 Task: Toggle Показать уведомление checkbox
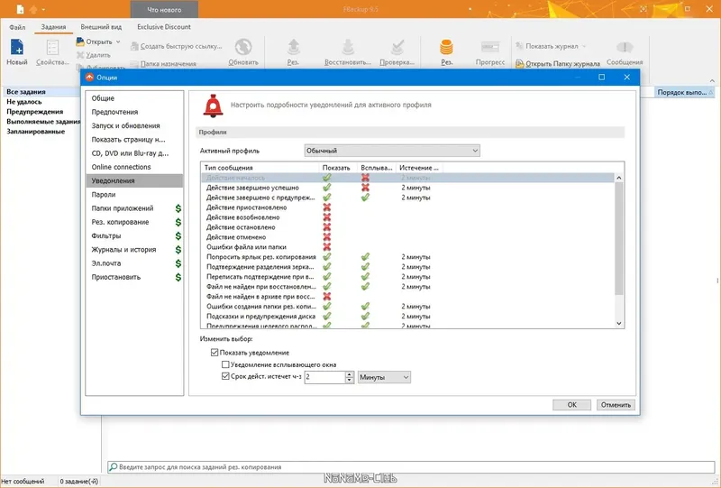tap(214, 353)
